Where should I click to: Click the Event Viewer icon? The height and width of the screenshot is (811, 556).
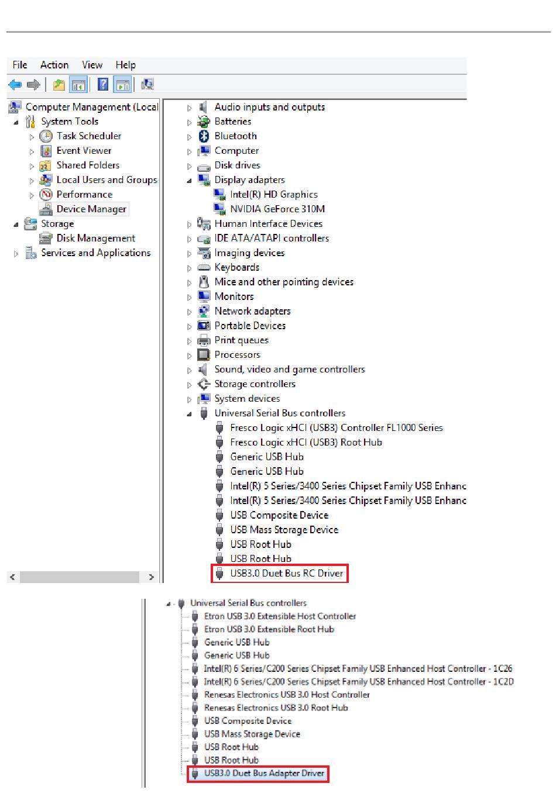point(46,151)
